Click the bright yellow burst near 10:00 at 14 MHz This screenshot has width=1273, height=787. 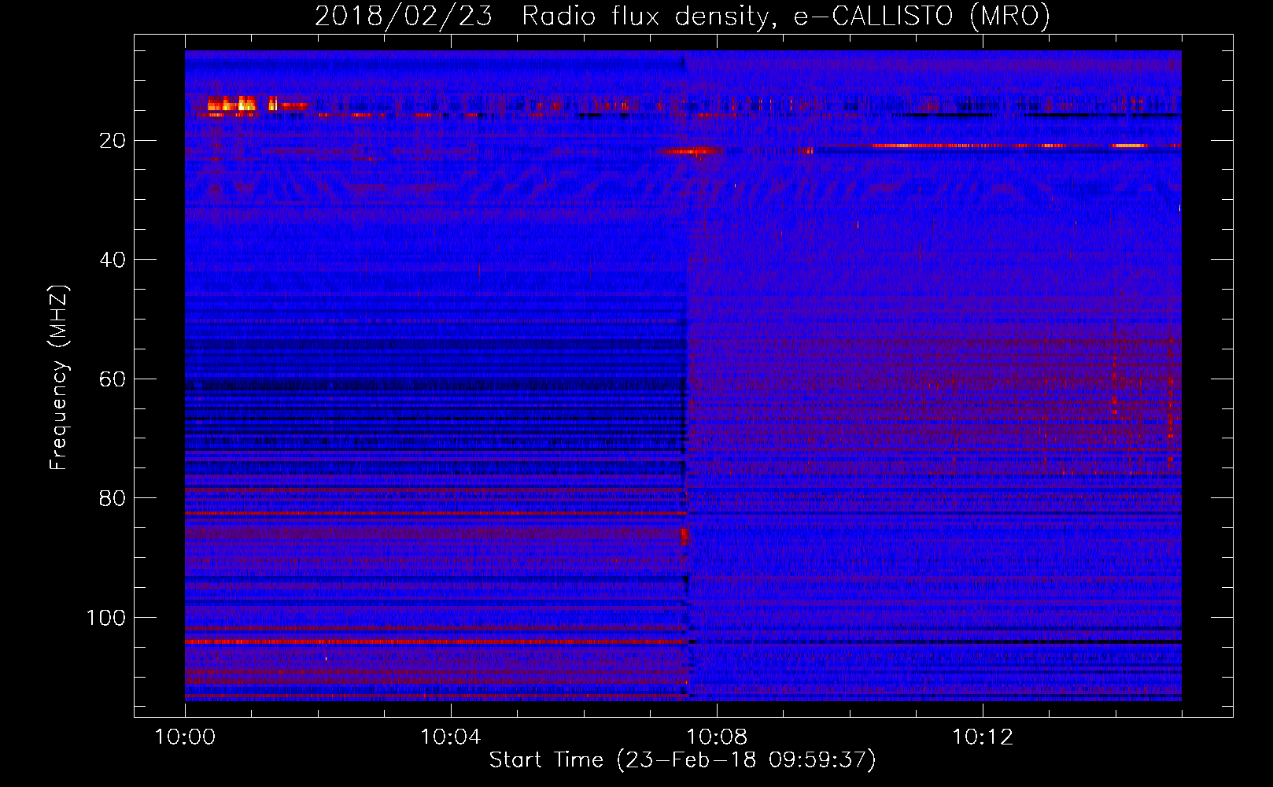[233, 103]
